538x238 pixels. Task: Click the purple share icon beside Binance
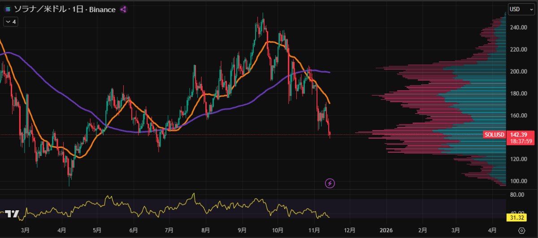[123, 9]
